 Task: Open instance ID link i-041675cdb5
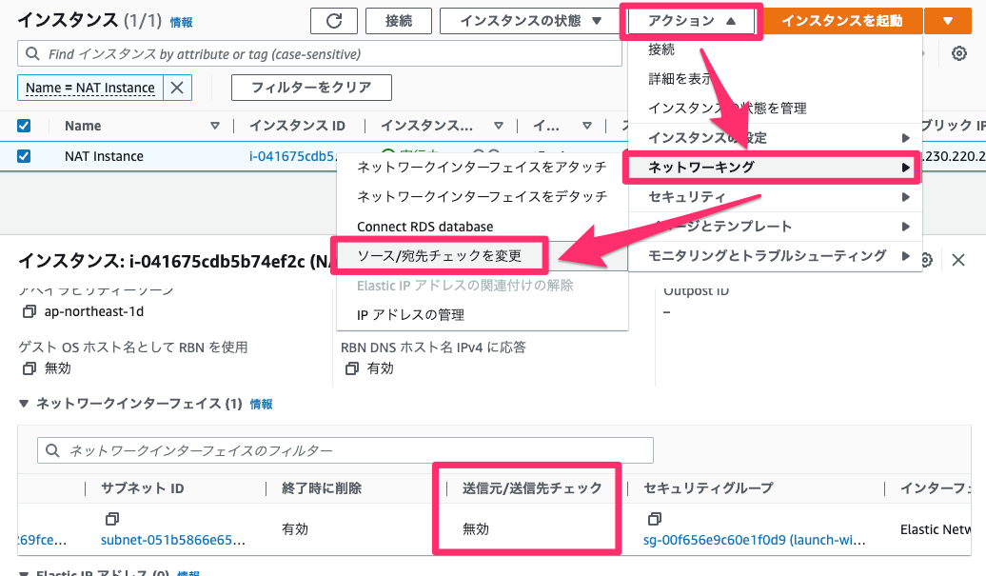(x=292, y=156)
